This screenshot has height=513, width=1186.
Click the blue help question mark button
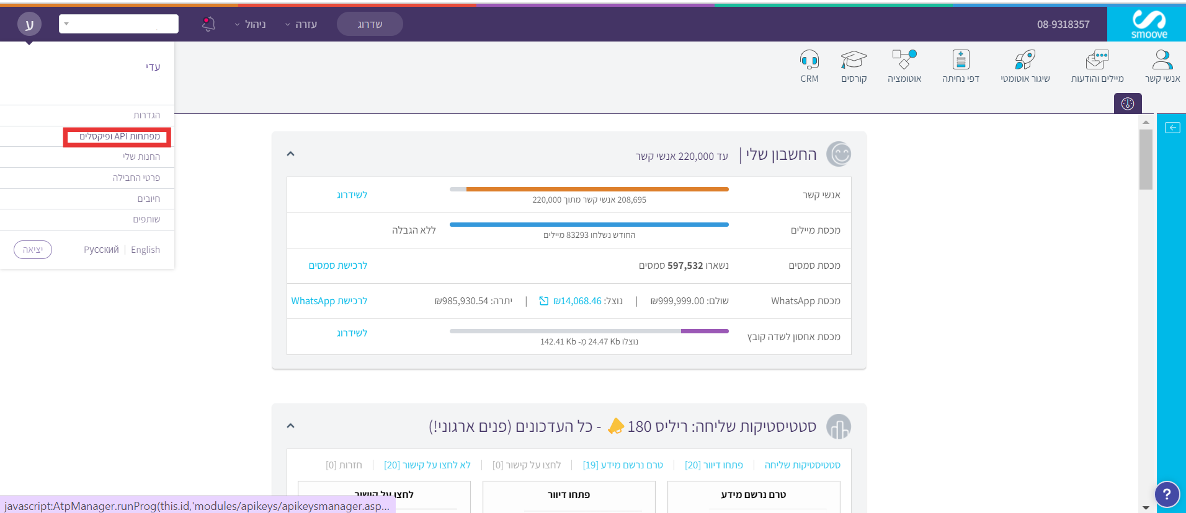click(x=1166, y=494)
